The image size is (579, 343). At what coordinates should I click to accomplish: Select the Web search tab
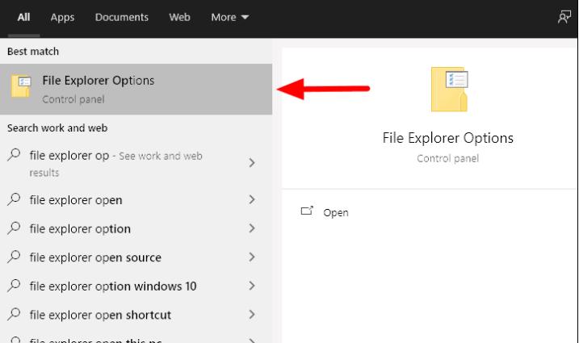[179, 18]
